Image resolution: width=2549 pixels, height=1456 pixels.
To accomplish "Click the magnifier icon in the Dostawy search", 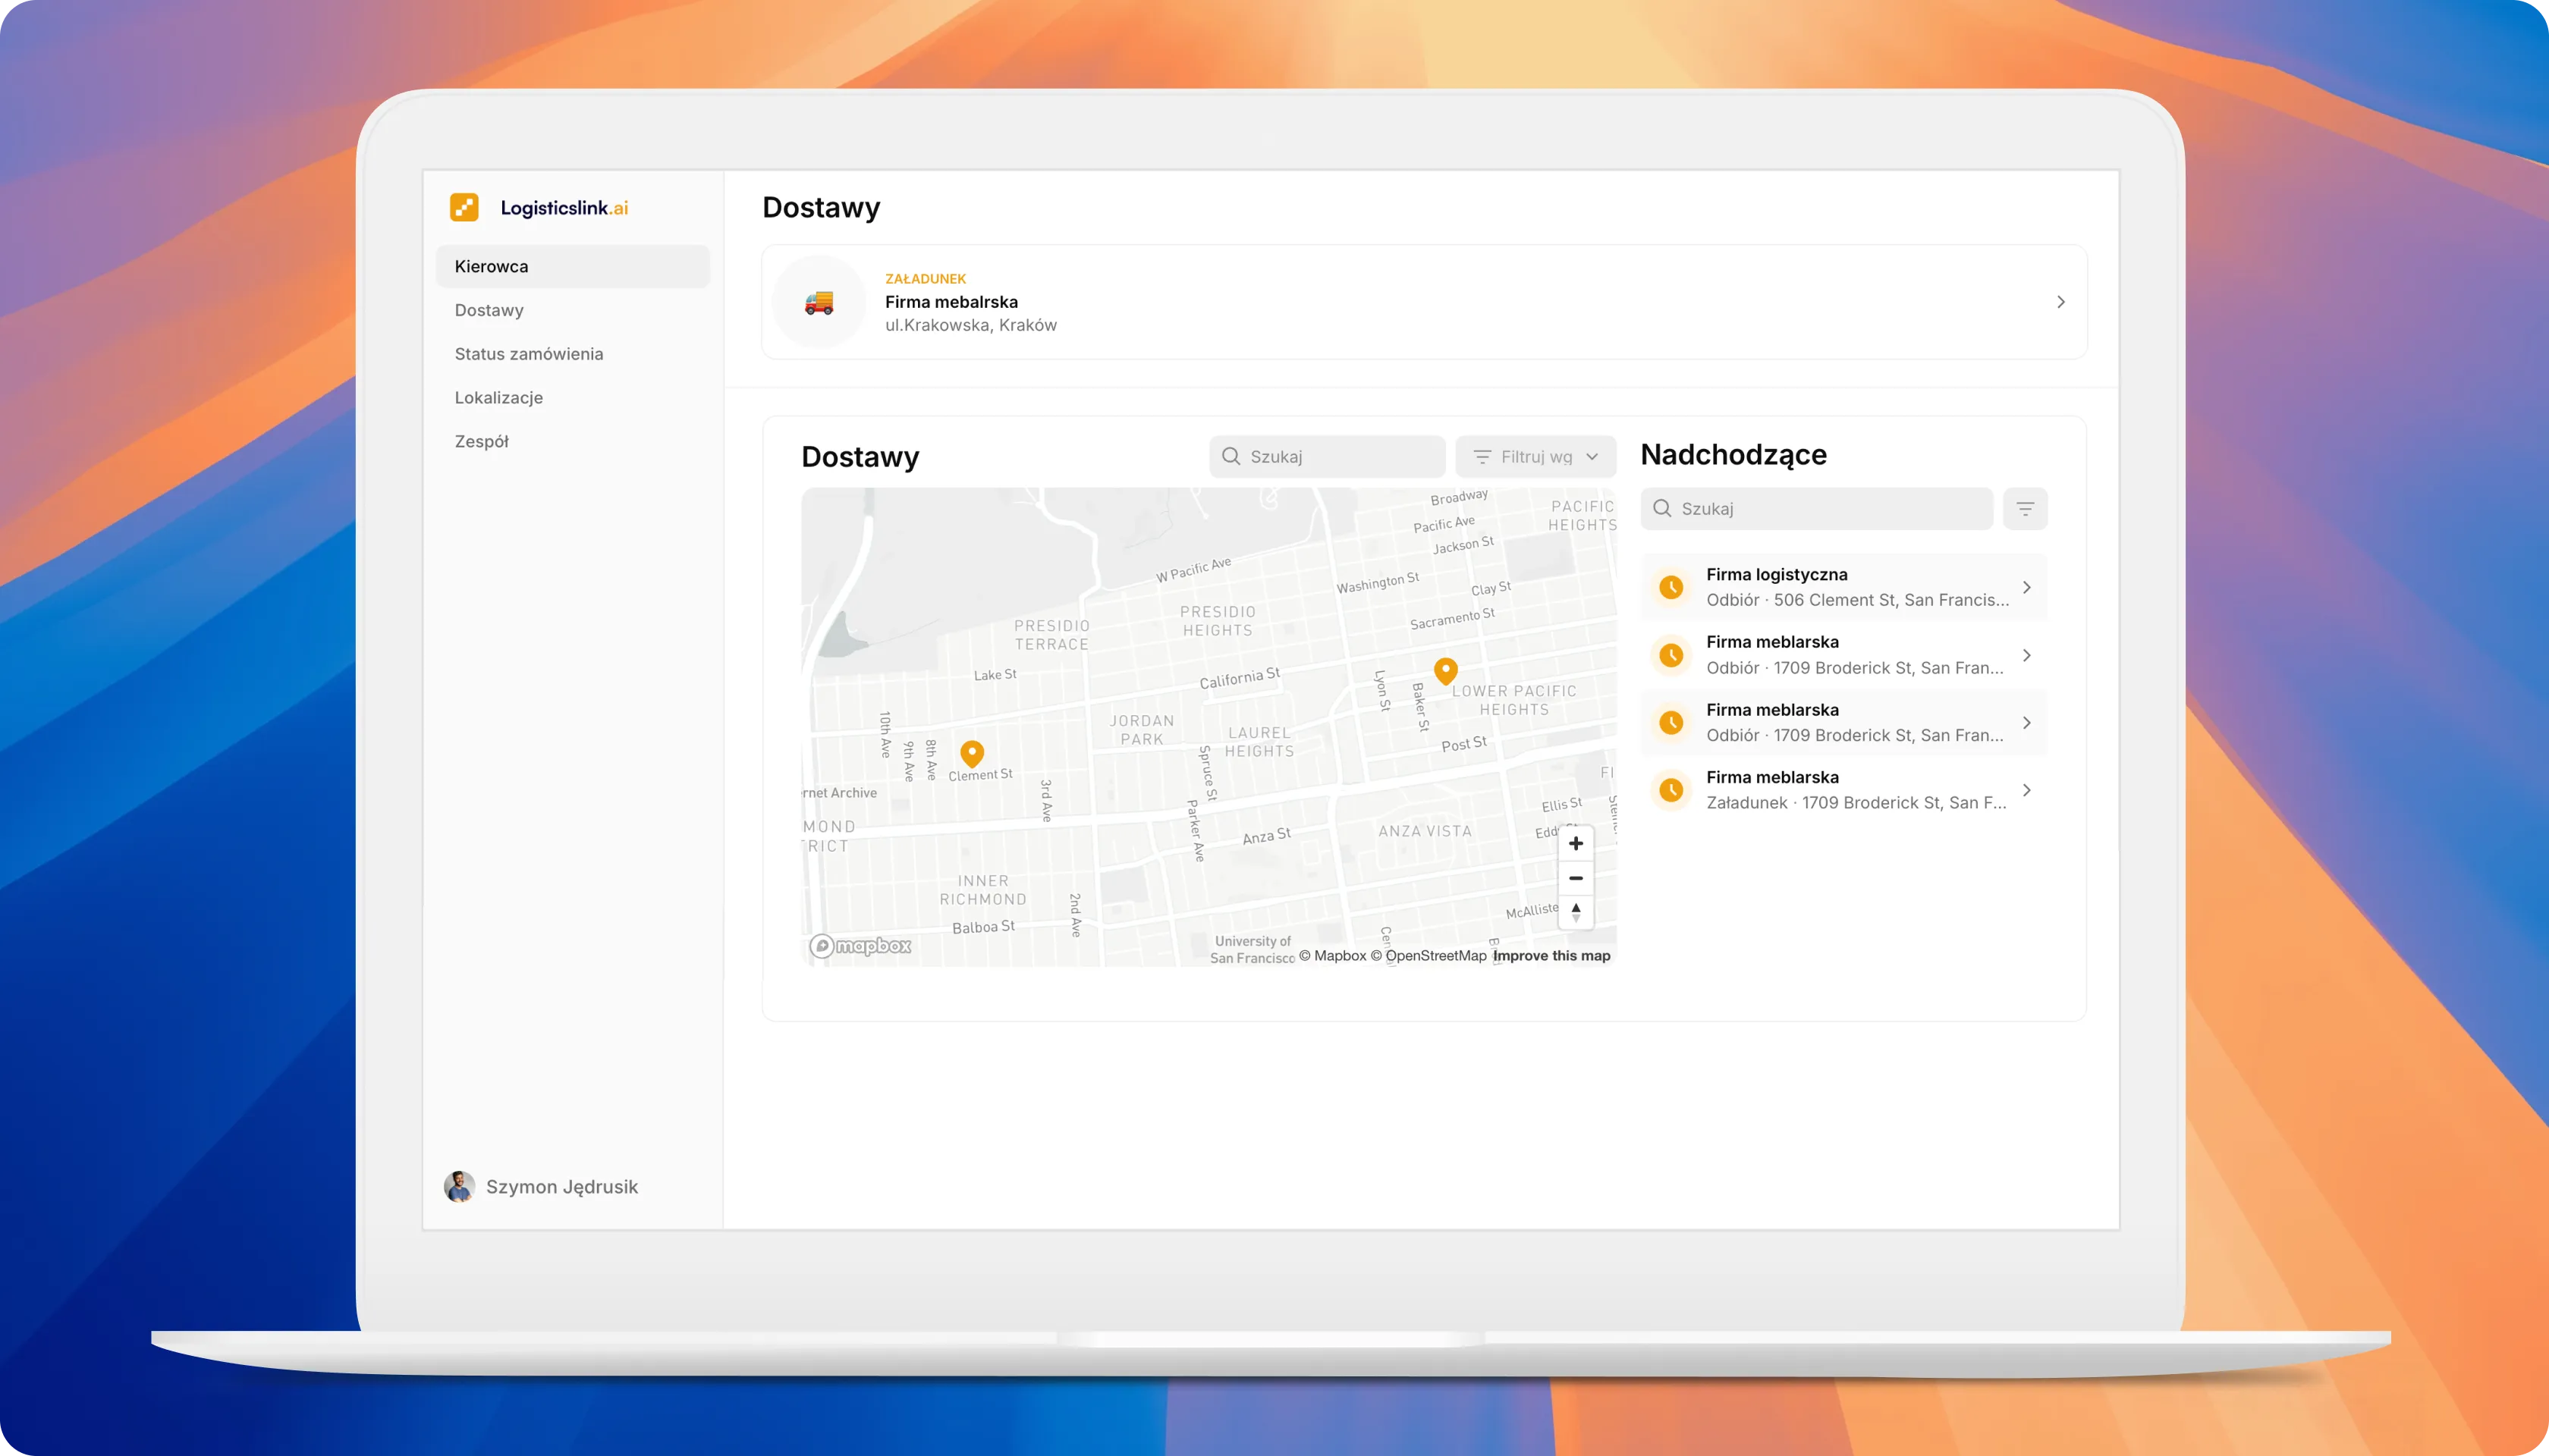I will pyautogui.click(x=1231, y=456).
